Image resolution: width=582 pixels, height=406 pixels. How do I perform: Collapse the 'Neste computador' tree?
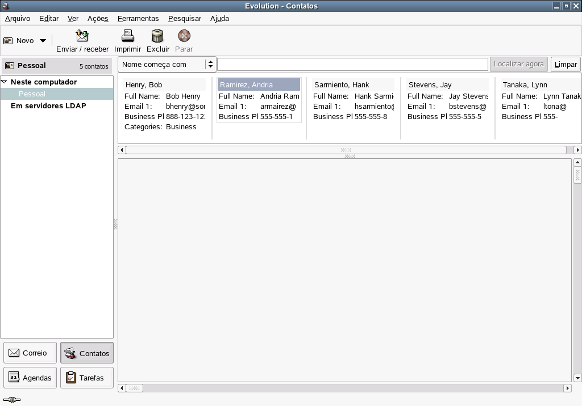click(x=5, y=82)
